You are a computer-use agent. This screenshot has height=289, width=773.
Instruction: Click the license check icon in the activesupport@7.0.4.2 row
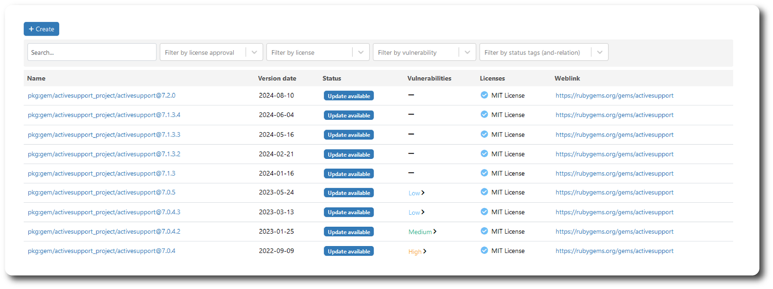click(484, 231)
